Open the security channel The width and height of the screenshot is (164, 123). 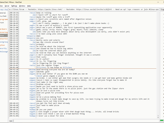pyautogui.click(x=3, y=48)
